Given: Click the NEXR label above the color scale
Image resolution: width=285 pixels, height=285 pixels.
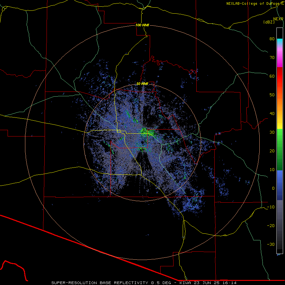Looking at the screenshot, I should point(278,19).
